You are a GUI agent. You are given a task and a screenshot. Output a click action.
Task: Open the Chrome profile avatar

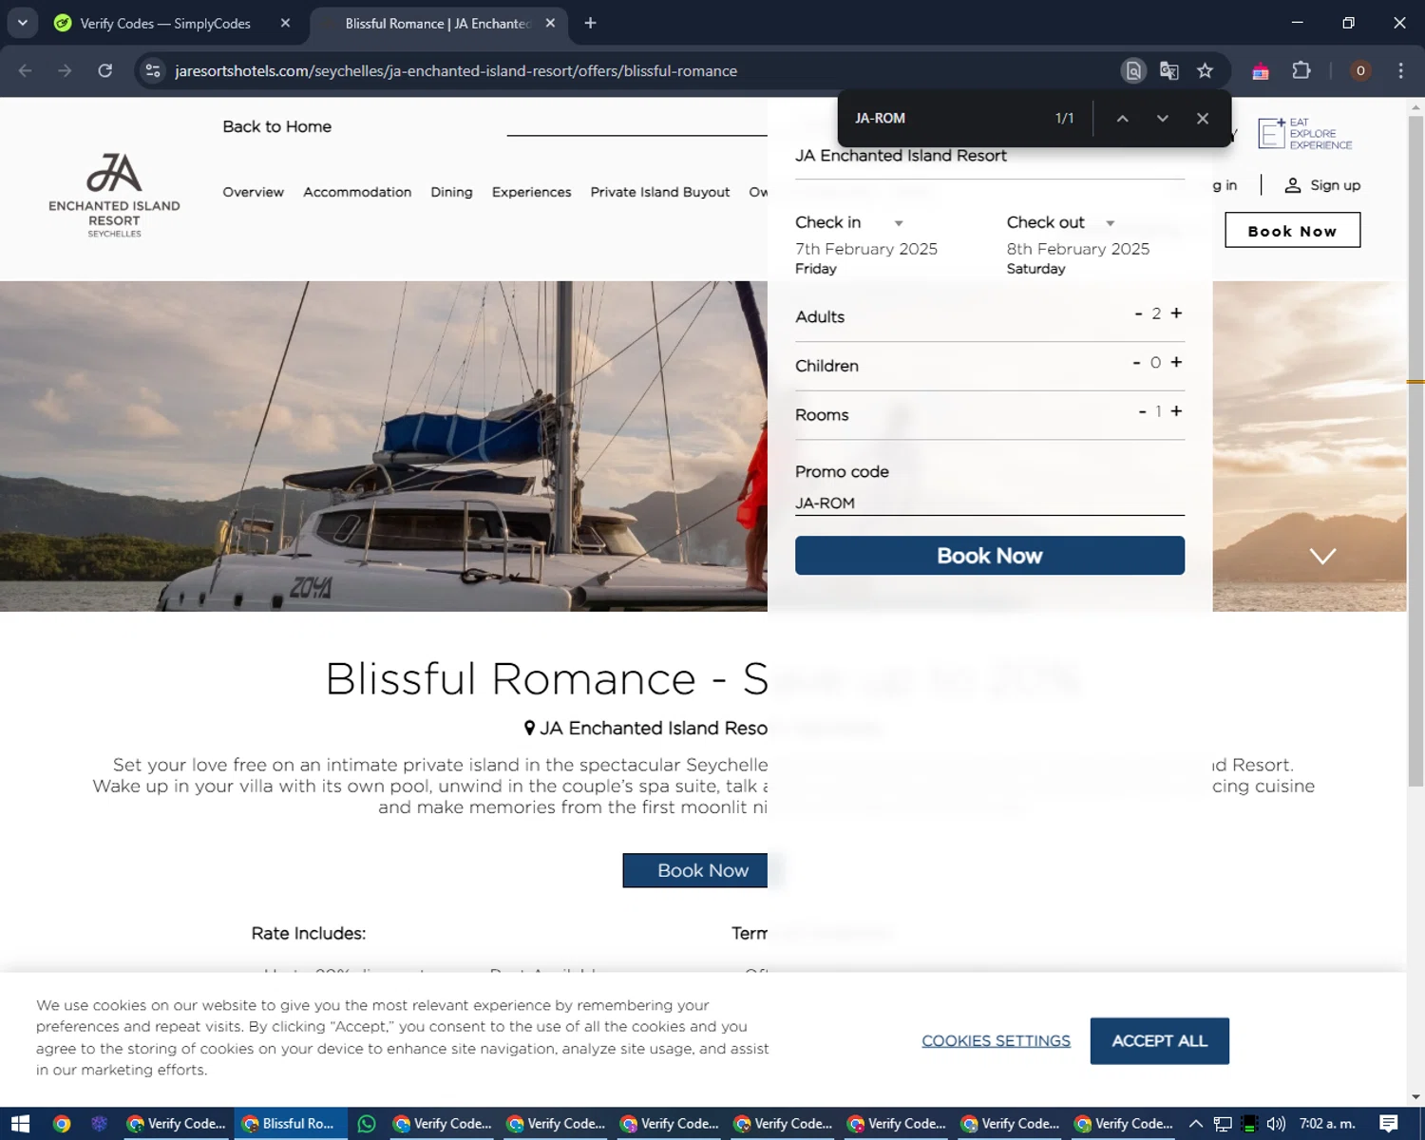(x=1360, y=71)
